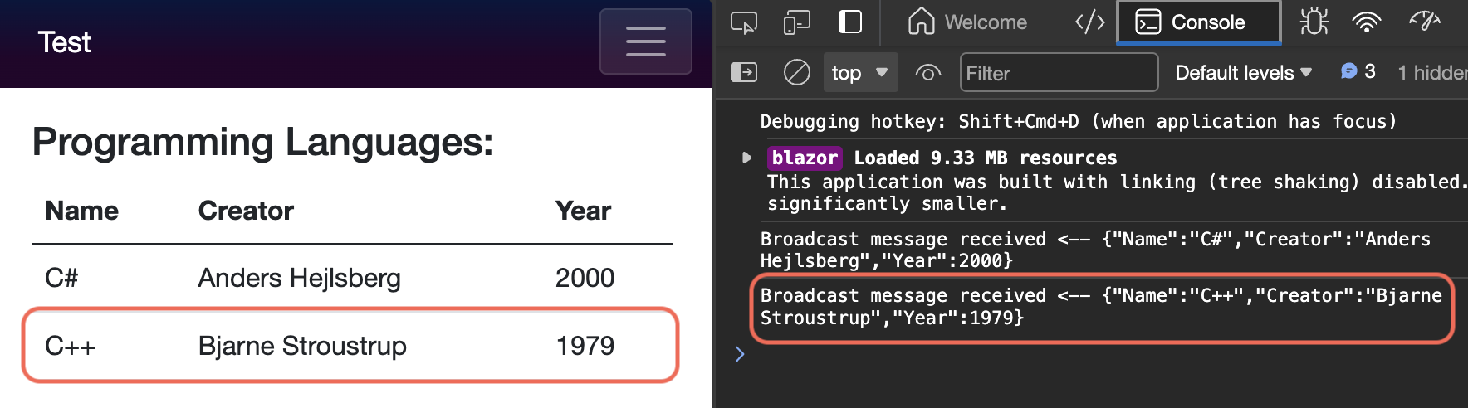Open the Performance gauge icon tab

coord(1425,22)
